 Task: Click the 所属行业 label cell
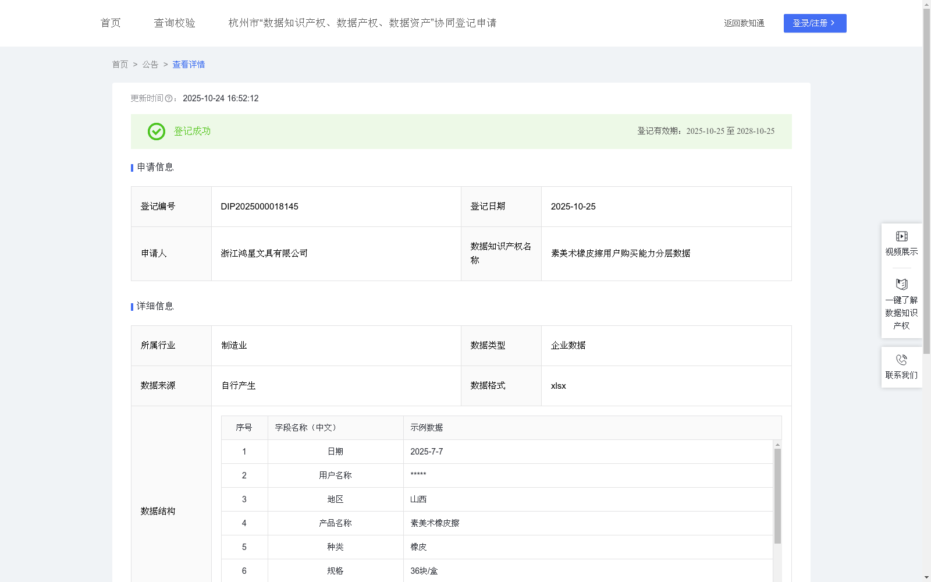click(x=171, y=346)
